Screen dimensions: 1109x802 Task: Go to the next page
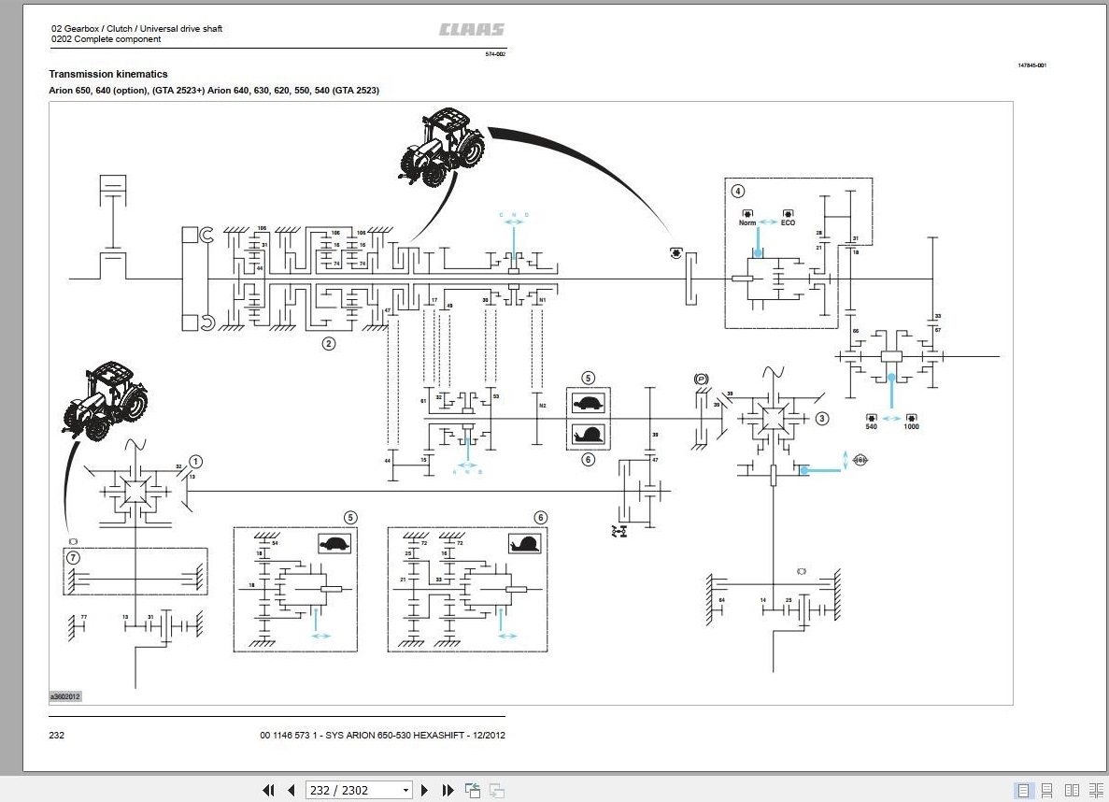coord(424,790)
